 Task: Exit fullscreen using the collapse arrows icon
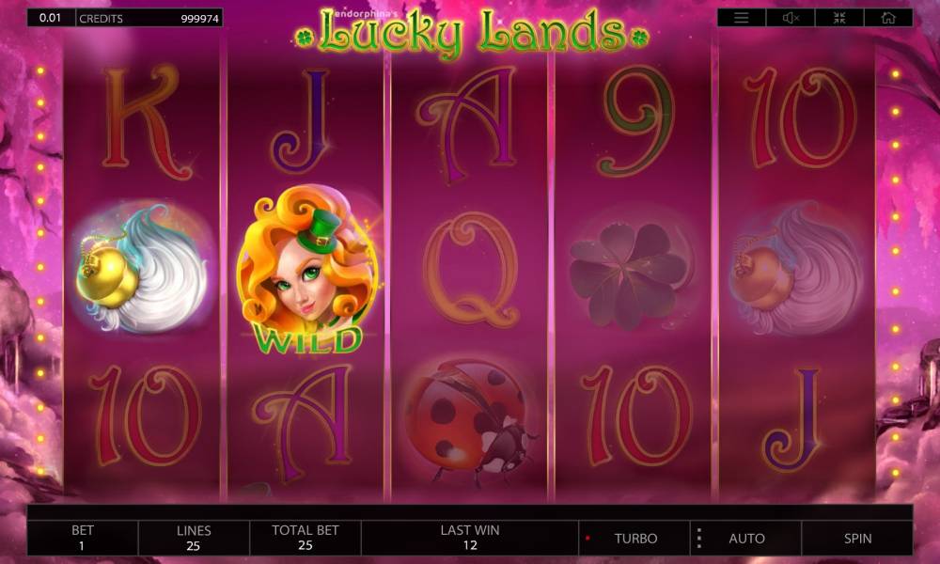(839, 18)
